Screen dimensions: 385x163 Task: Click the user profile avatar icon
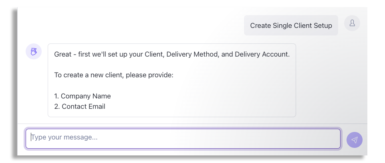click(352, 23)
